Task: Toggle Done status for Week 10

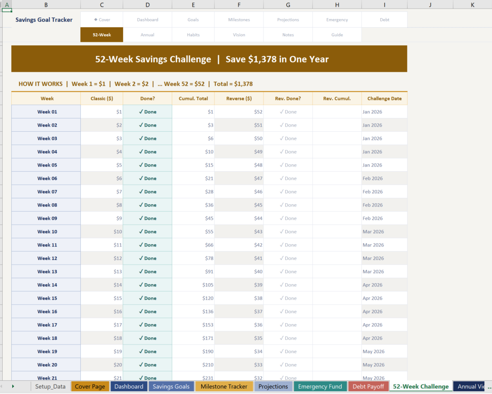Action: pos(148,231)
